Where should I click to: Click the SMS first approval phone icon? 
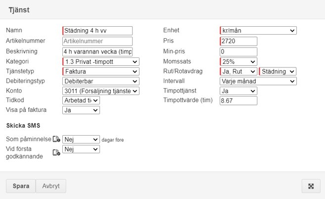[x=56, y=152]
